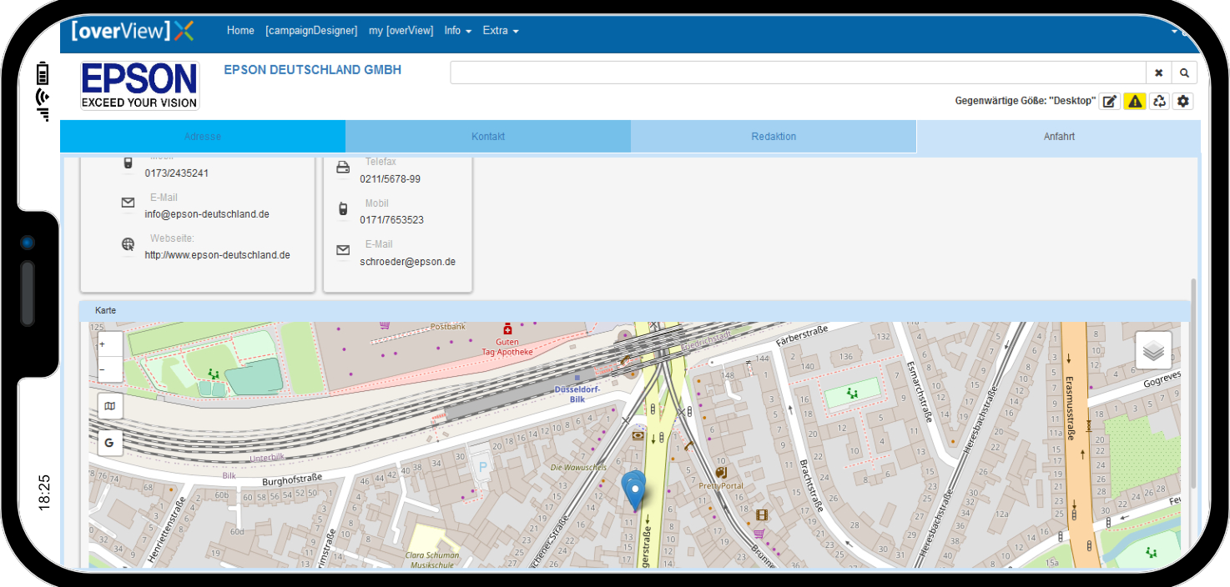Click Erasmusstraße label on map
The image size is (1230, 587).
[x=1070, y=409]
